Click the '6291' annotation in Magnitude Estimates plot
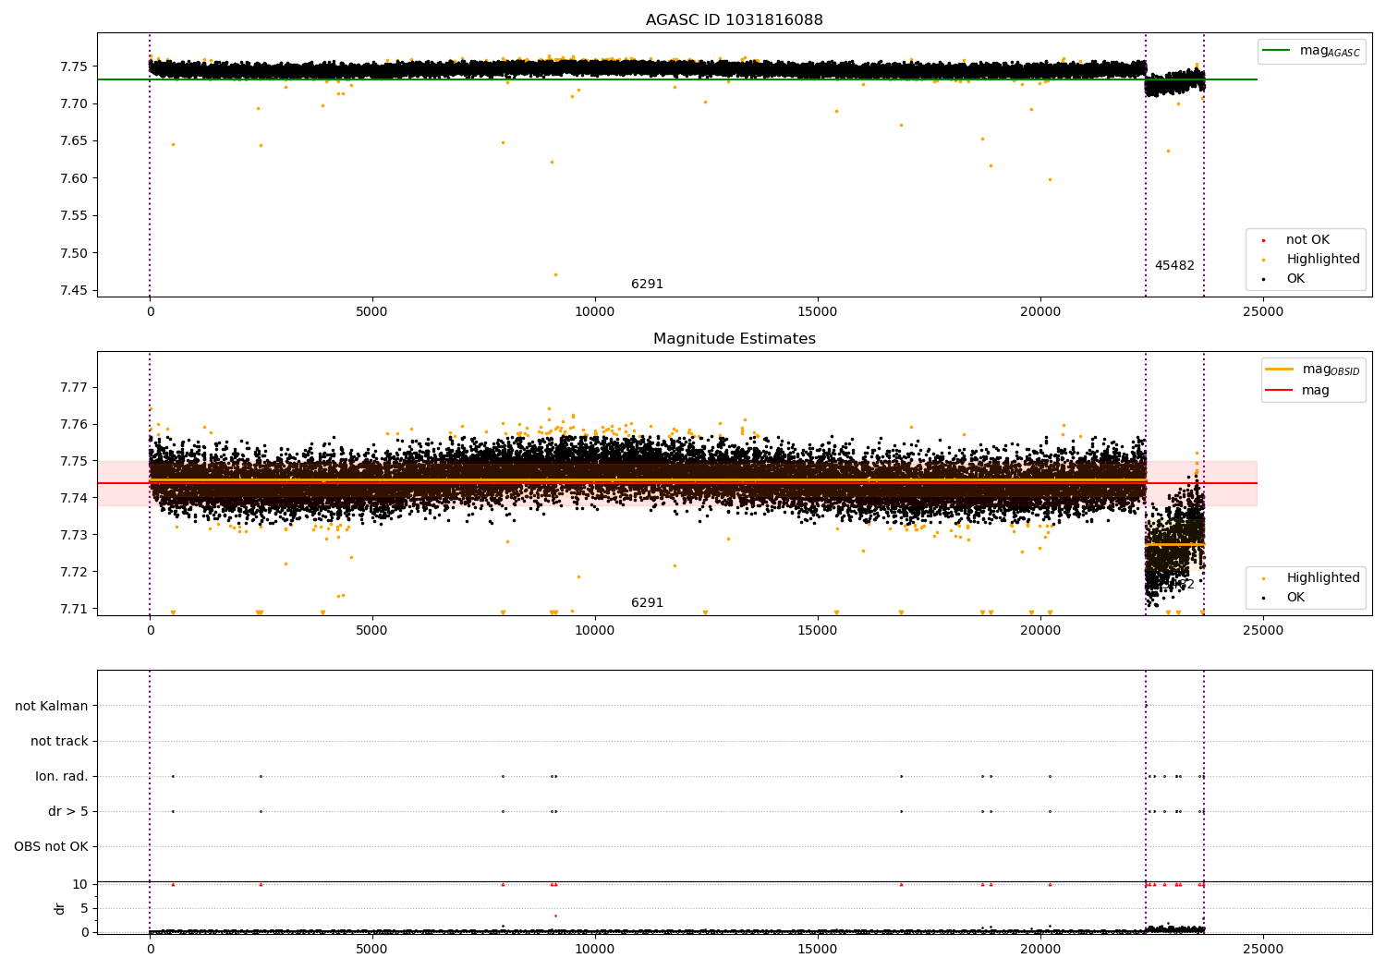 pos(647,603)
